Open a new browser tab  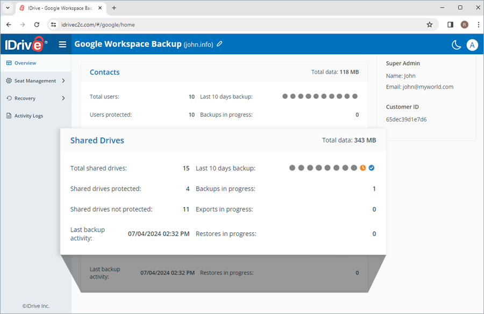tap(114, 8)
